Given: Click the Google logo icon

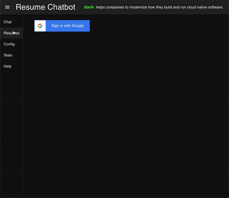Looking at the screenshot, I should pyautogui.click(x=40, y=26).
